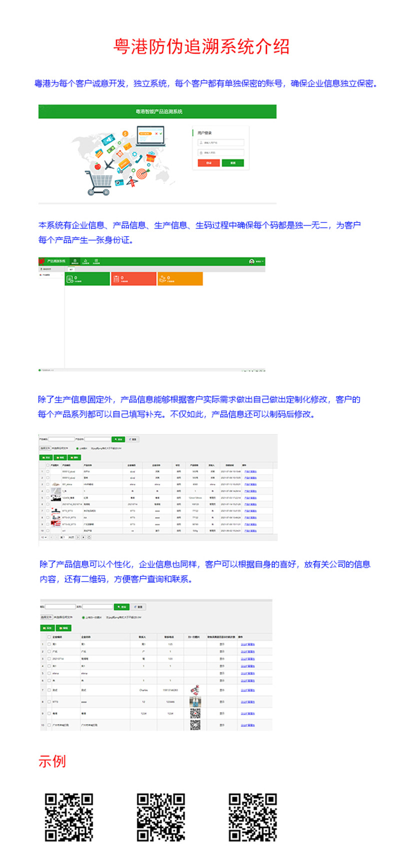Screen dimensions: 400x859
Task: Click the middle example QR code
Action: coord(160,817)
